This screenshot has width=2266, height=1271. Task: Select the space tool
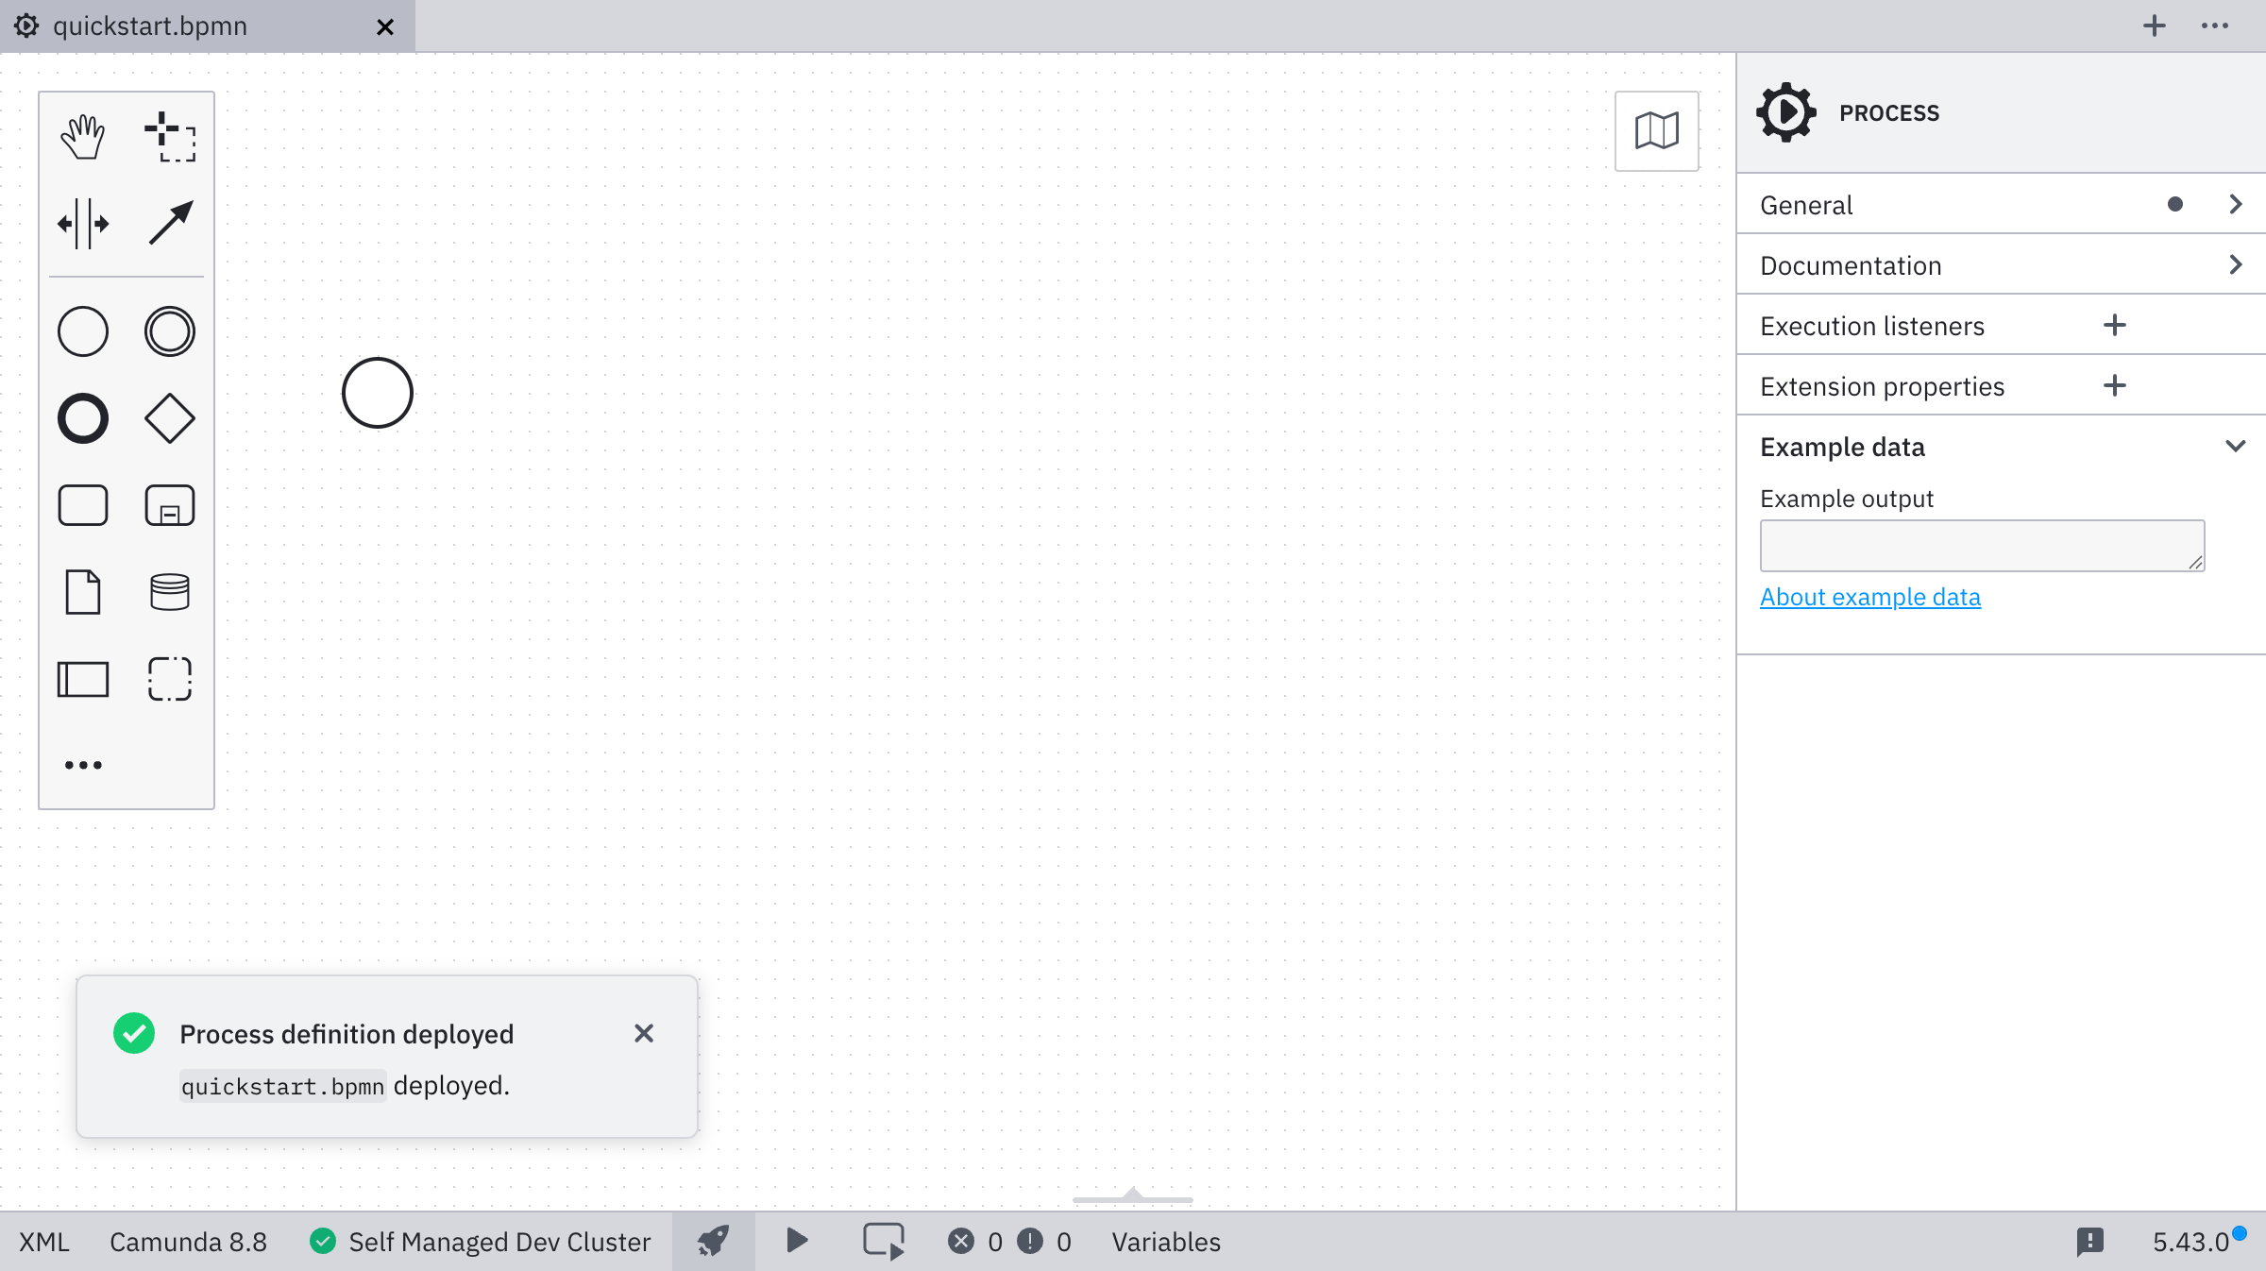pyautogui.click(x=83, y=224)
